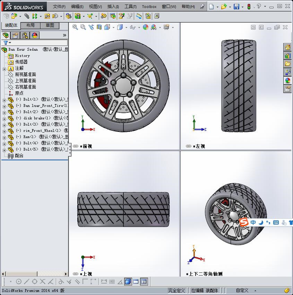Viewport: 293px width, 295px height.
Task: Click the New document icon
Action: tap(212, 7)
